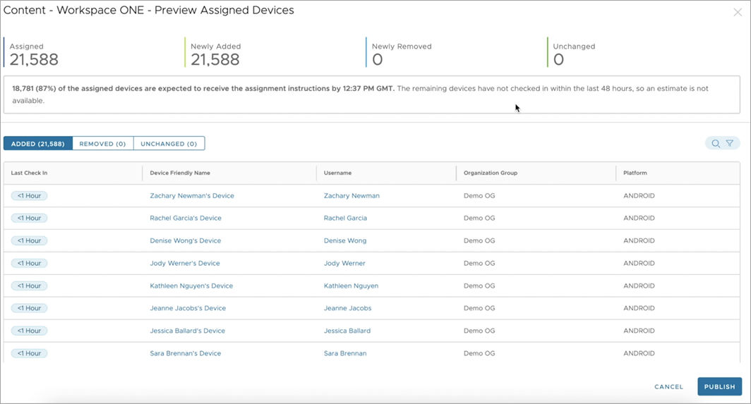Open username link Kathleen Nguyen
This screenshot has height=404, width=751.
click(351, 286)
